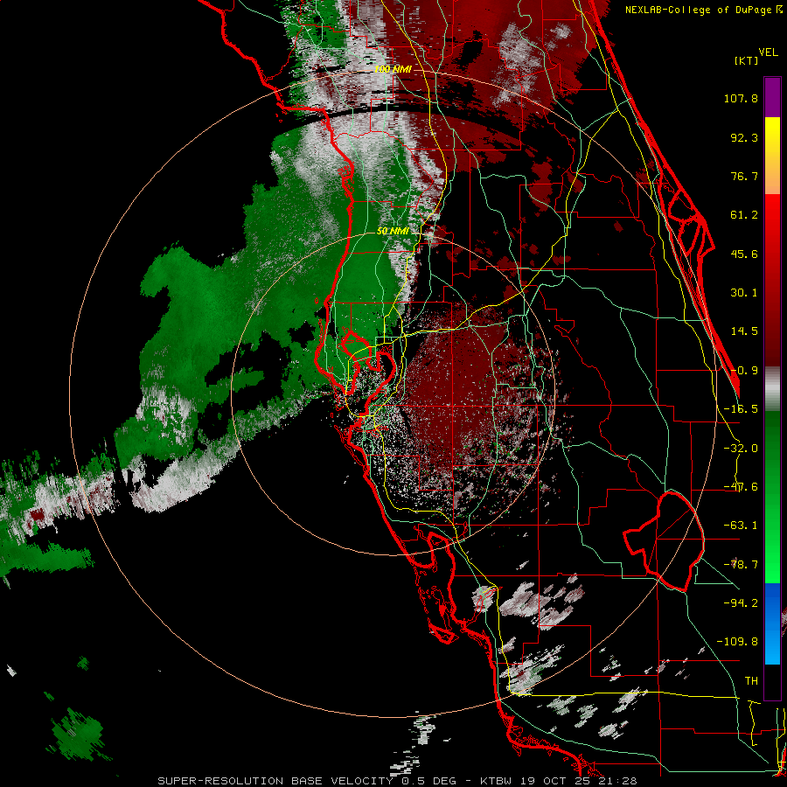Pick the gray near-zero segment of color bar
Screen dimensions: 787x787
tap(772, 389)
